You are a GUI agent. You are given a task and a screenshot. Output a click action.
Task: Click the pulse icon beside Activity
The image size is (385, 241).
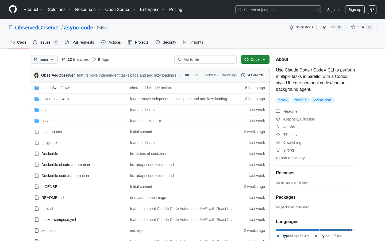(x=278, y=127)
